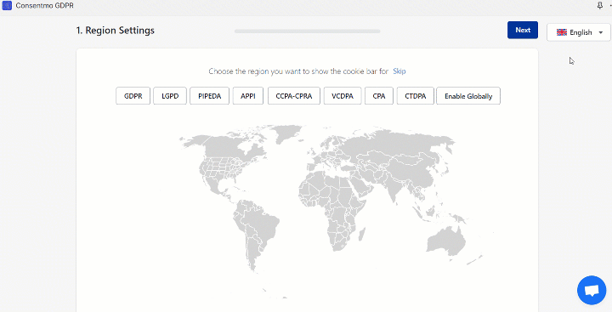Click the pin icon in the top bar
This screenshot has height=312, width=612.
[600, 5]
